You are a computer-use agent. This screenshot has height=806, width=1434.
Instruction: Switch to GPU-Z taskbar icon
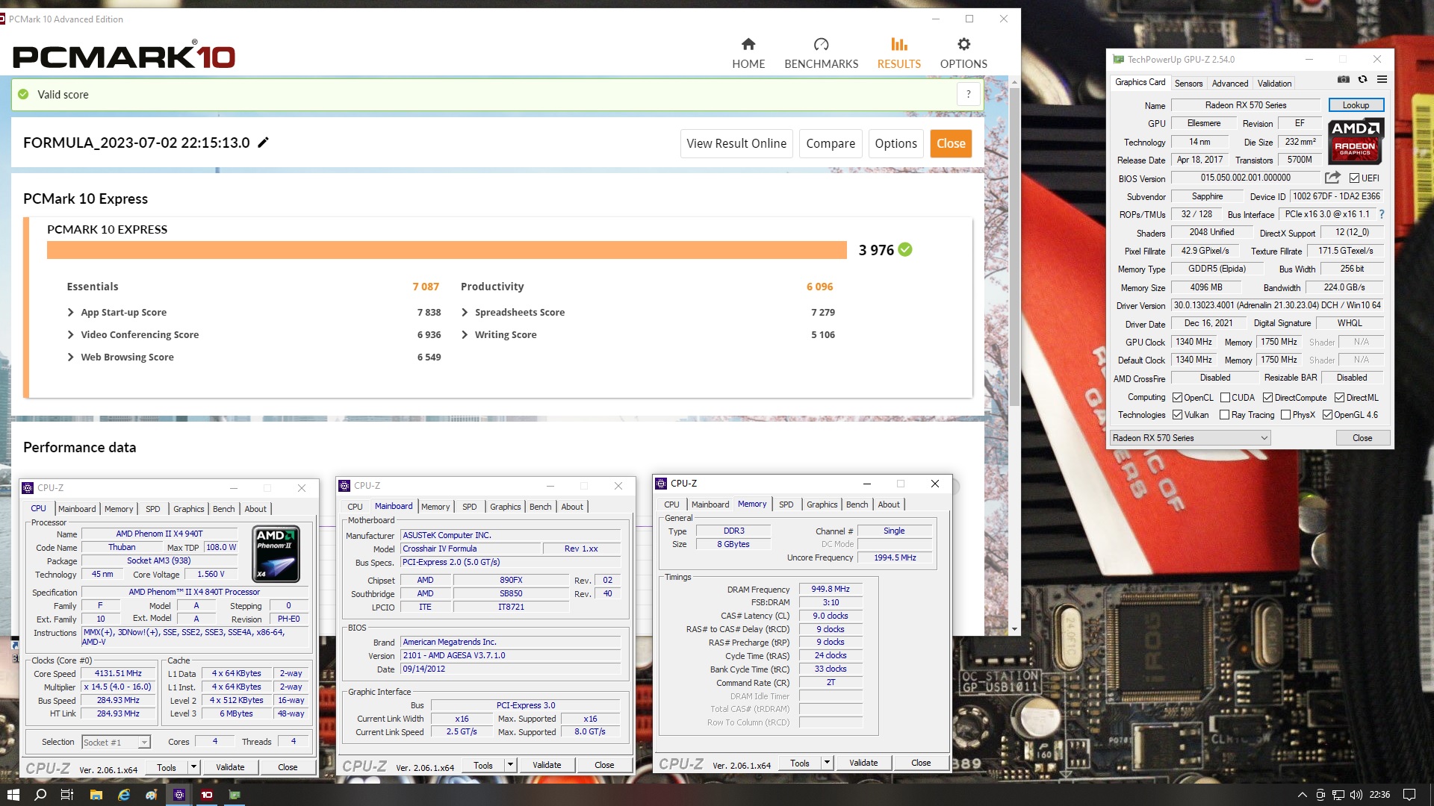[235, 795]
